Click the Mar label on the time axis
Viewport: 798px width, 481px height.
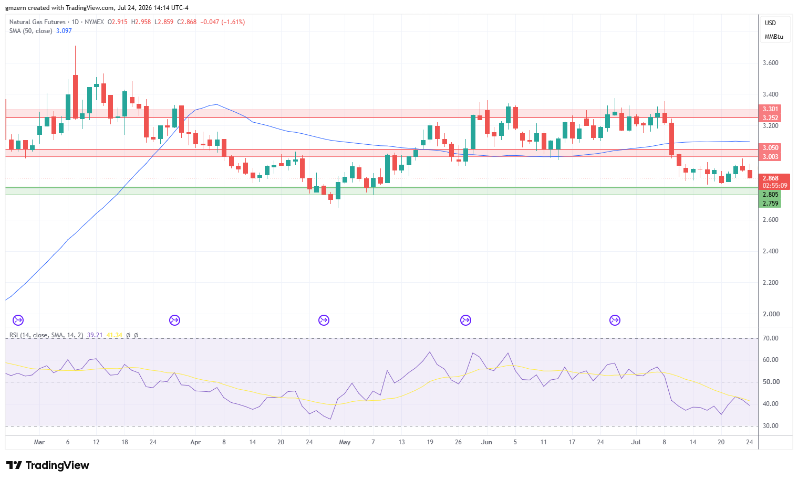[39, 442]
